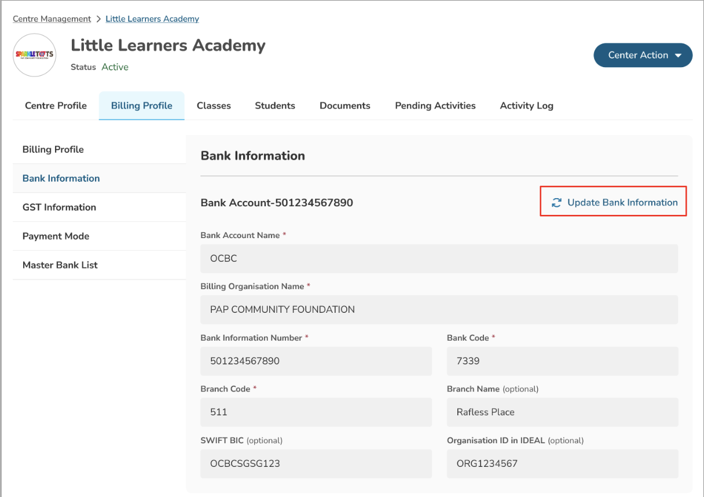Viewport: 704px width, 497px height.
Task: Click the Update Bank Information button
Action: (x=622, y=203)
